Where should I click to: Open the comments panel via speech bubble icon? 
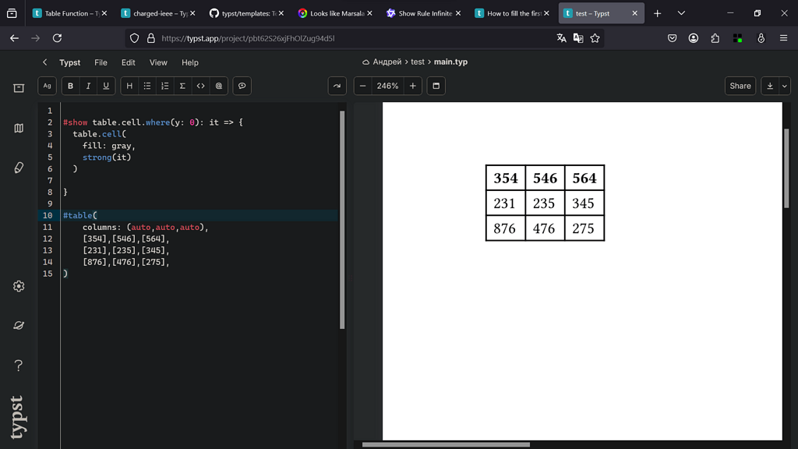point(242,86)
